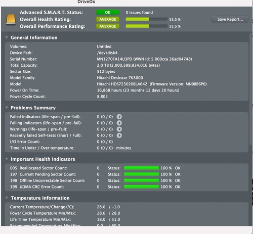Click the DriveDx window title

point(87,2)
